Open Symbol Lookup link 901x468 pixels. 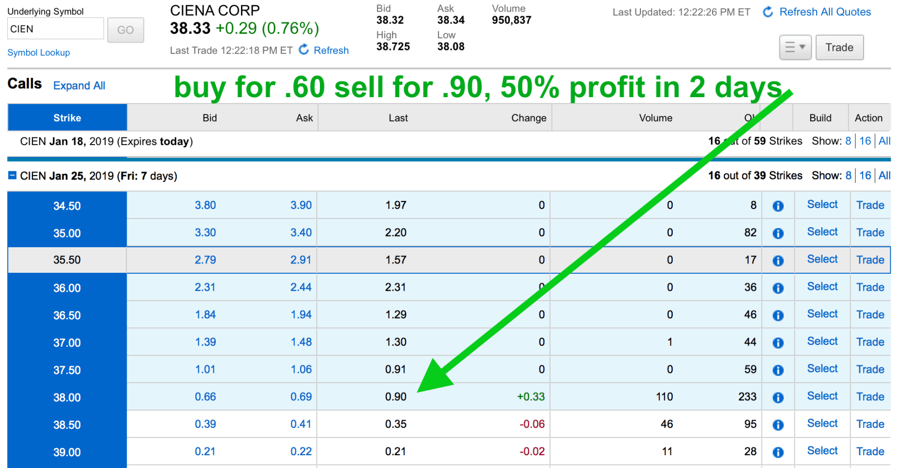tap(39, 52)
